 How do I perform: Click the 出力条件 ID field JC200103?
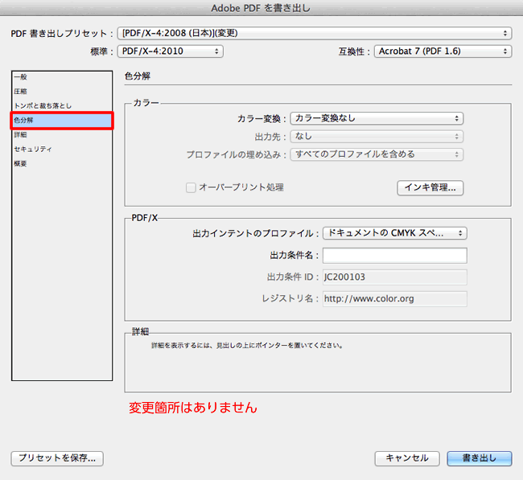click(394, 277)
